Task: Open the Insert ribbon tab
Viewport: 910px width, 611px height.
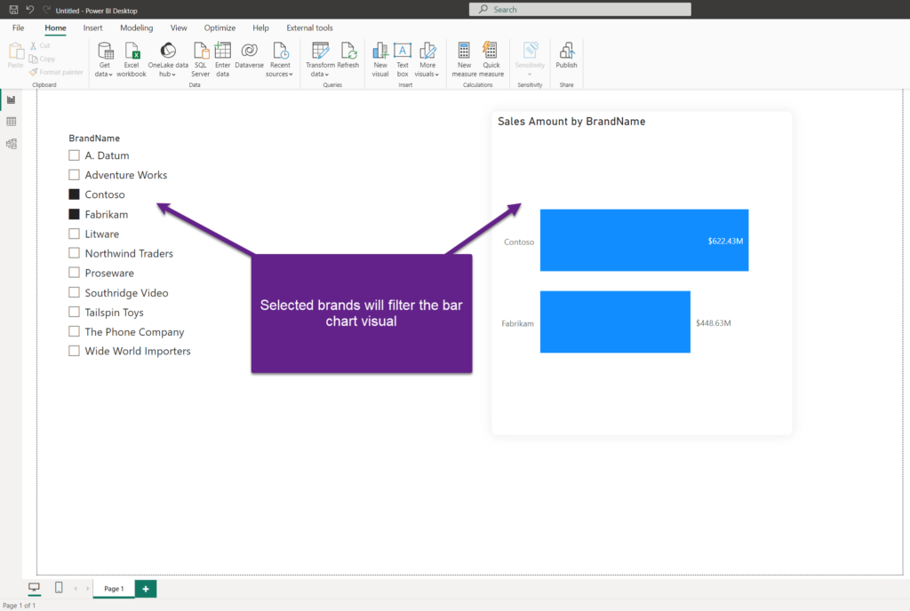Action: [92, 28]
